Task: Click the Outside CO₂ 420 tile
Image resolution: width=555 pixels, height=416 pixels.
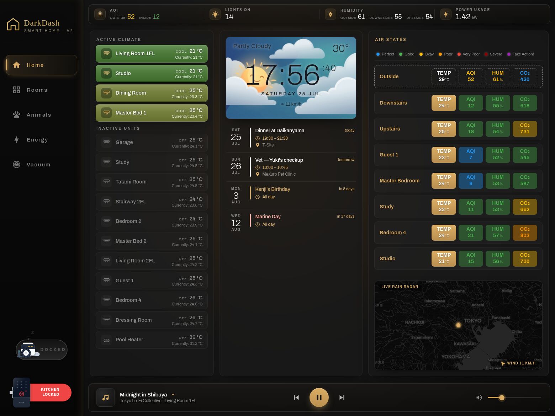Action: click(x=525, y=76)
